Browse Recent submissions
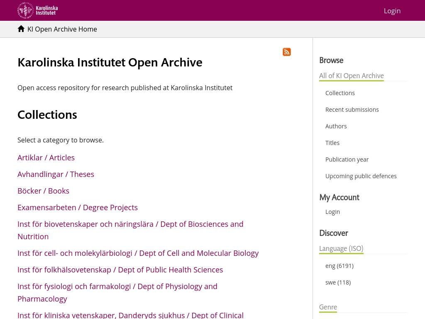 pyautogui.click(x=352, y=110)
